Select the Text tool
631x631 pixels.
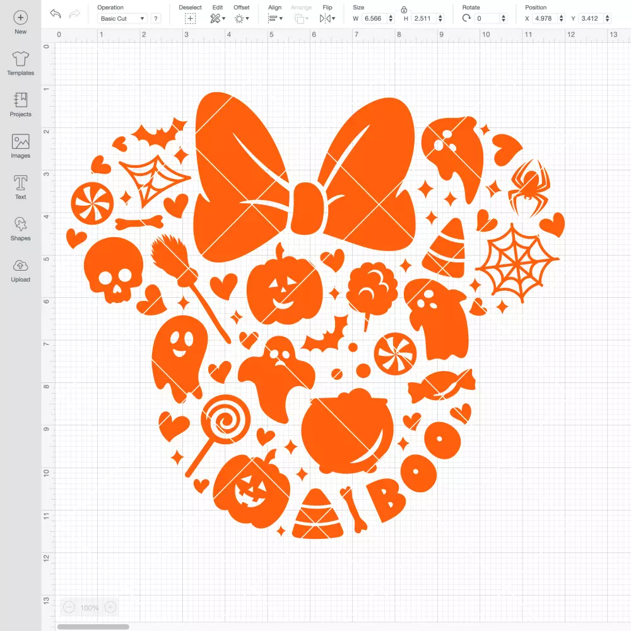21,187
